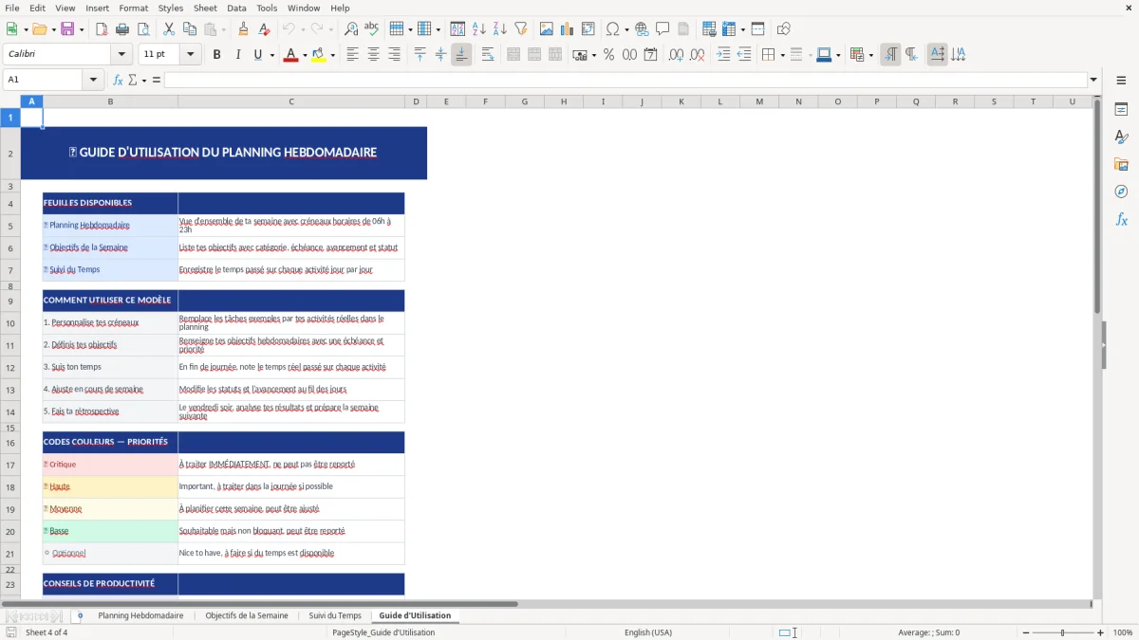The width and height of the screenshot is (1139, 640).
Task: Activate the AutoFilter icon
Action: click(520, 28)
